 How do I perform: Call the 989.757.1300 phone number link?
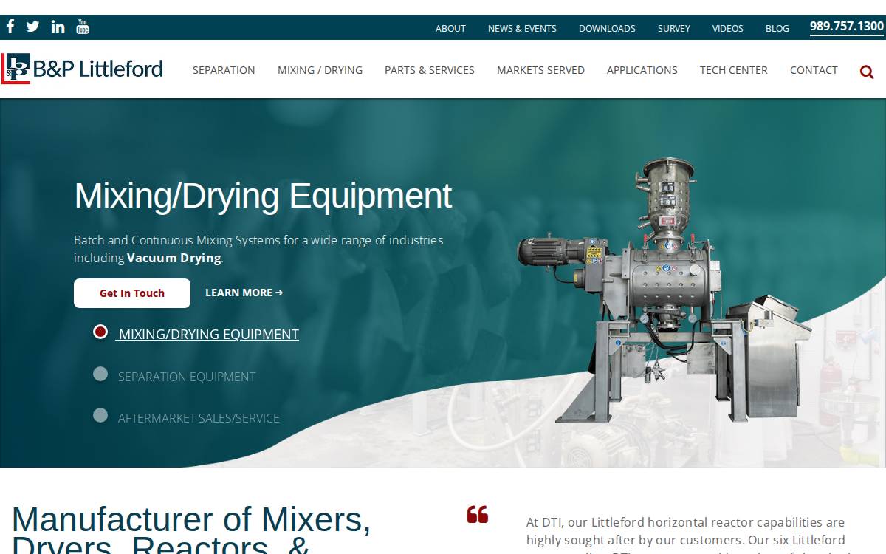tap(847, 27)
